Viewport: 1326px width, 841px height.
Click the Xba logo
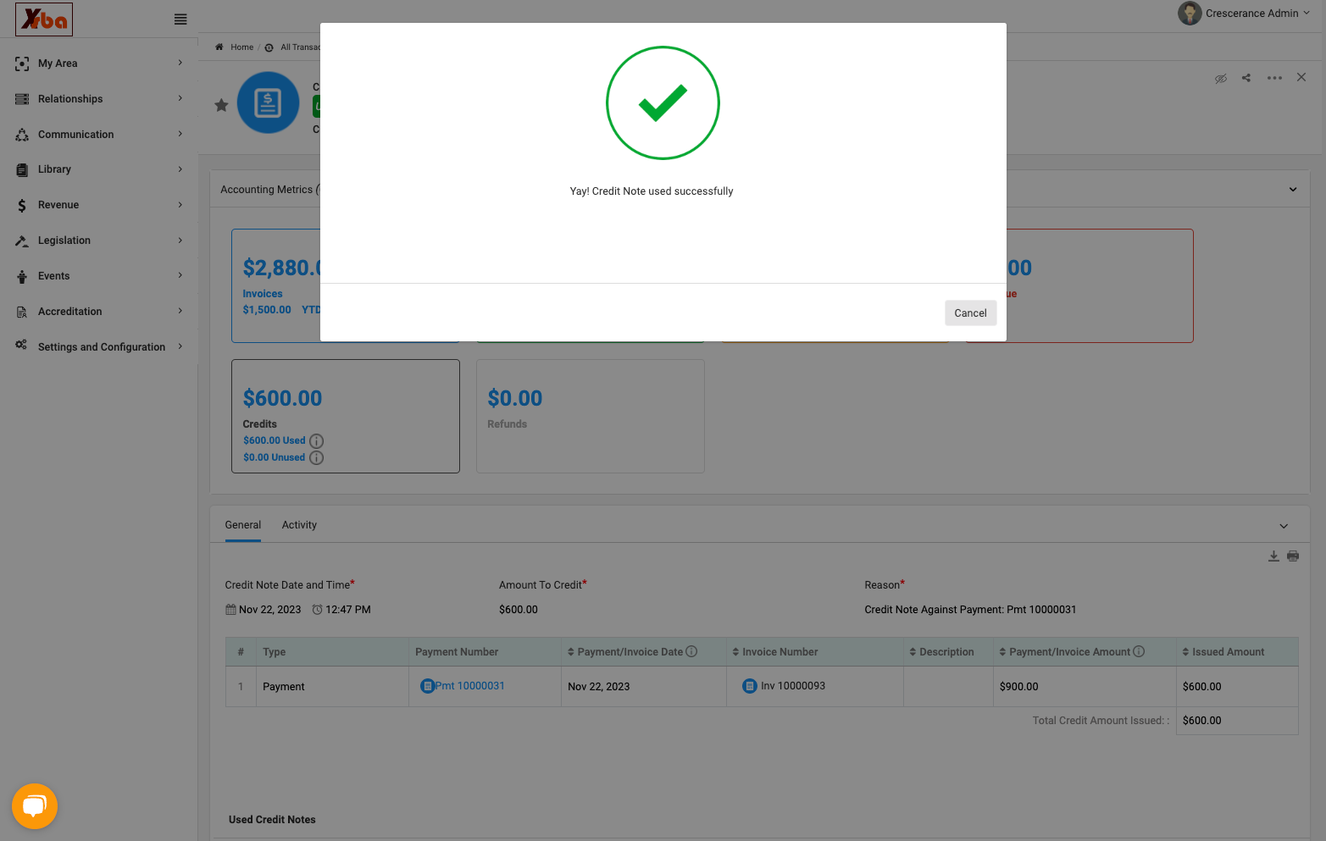(44, 19)
